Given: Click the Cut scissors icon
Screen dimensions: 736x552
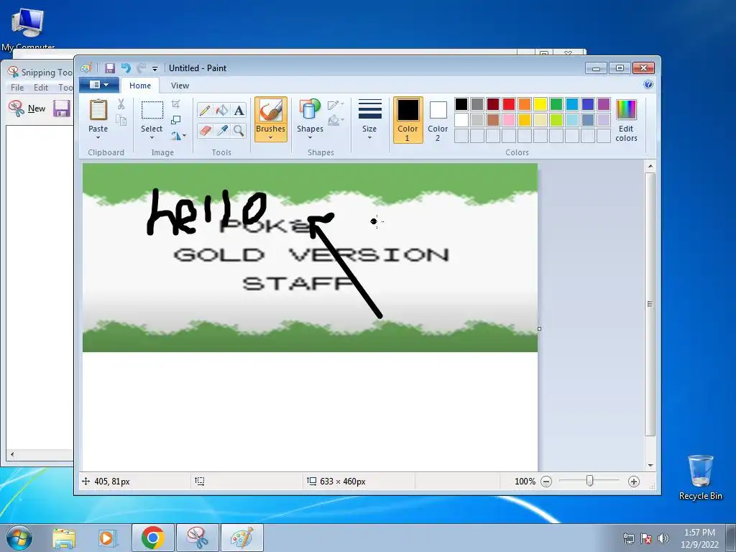Looking at the screenshot, I should pyautogui.click(x=121, y=104).
